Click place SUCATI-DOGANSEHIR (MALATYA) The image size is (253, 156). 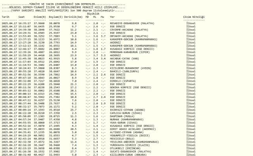(130, 152)
